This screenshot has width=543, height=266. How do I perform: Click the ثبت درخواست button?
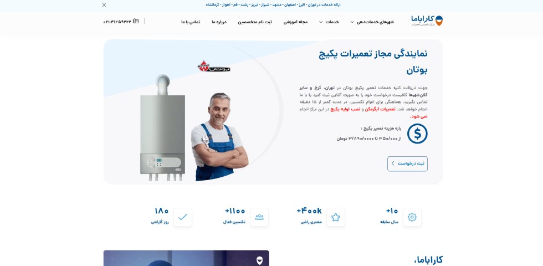coord(408,163)
